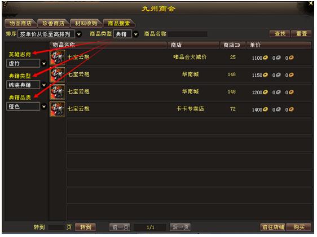
Task: Expand the 商品类型 dropdown arrow
Action: [x=136, y=34]
